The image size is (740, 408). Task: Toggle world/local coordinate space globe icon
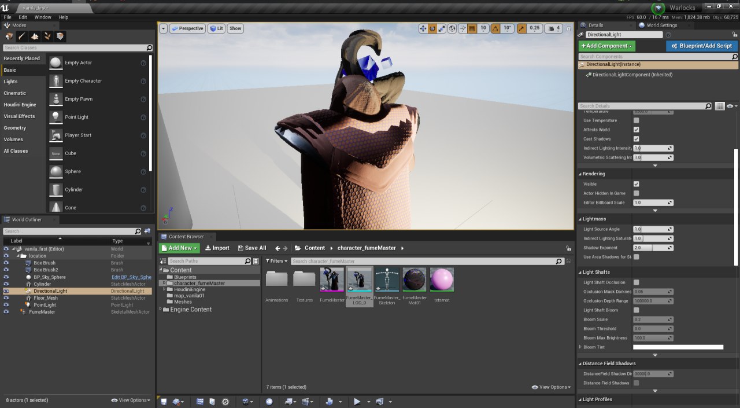[452, 28]
